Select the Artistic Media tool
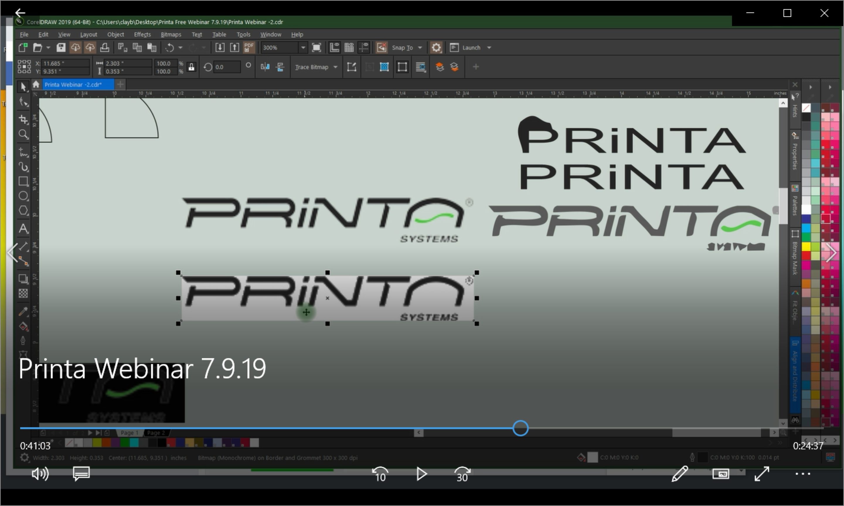844x506 pixels. (x=23, y=167)
